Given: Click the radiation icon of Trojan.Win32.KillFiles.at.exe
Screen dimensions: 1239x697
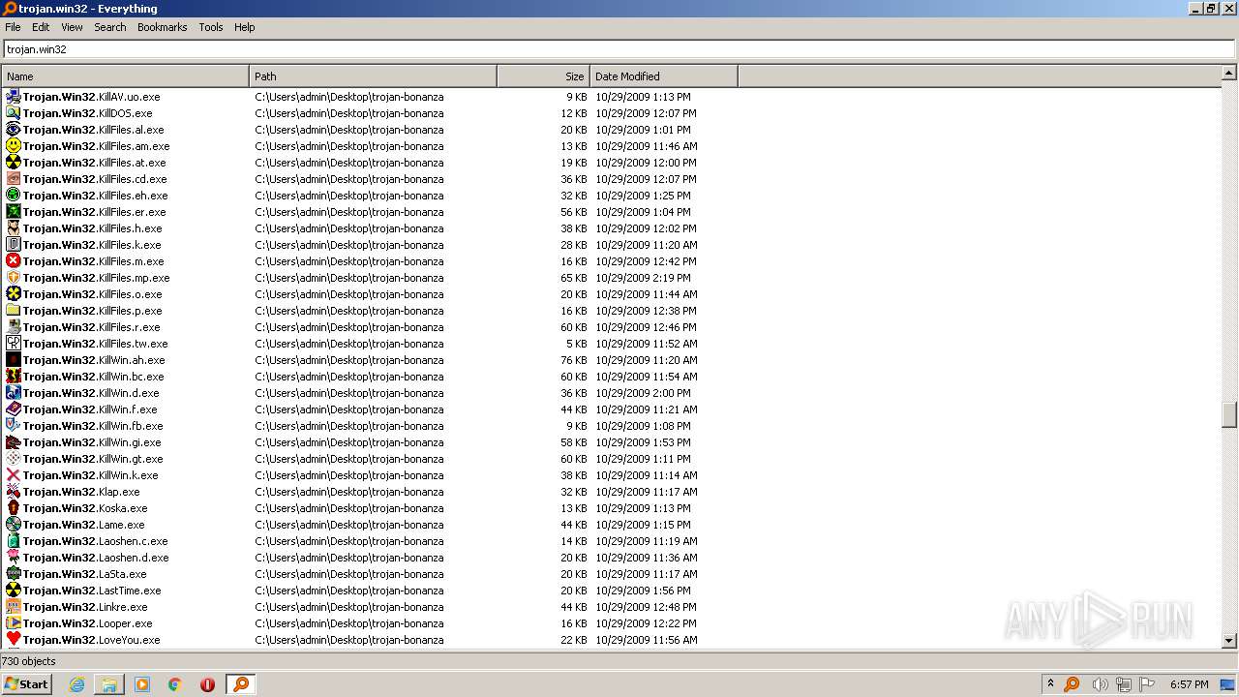Looking at the screenshot, I should (14, 163).
